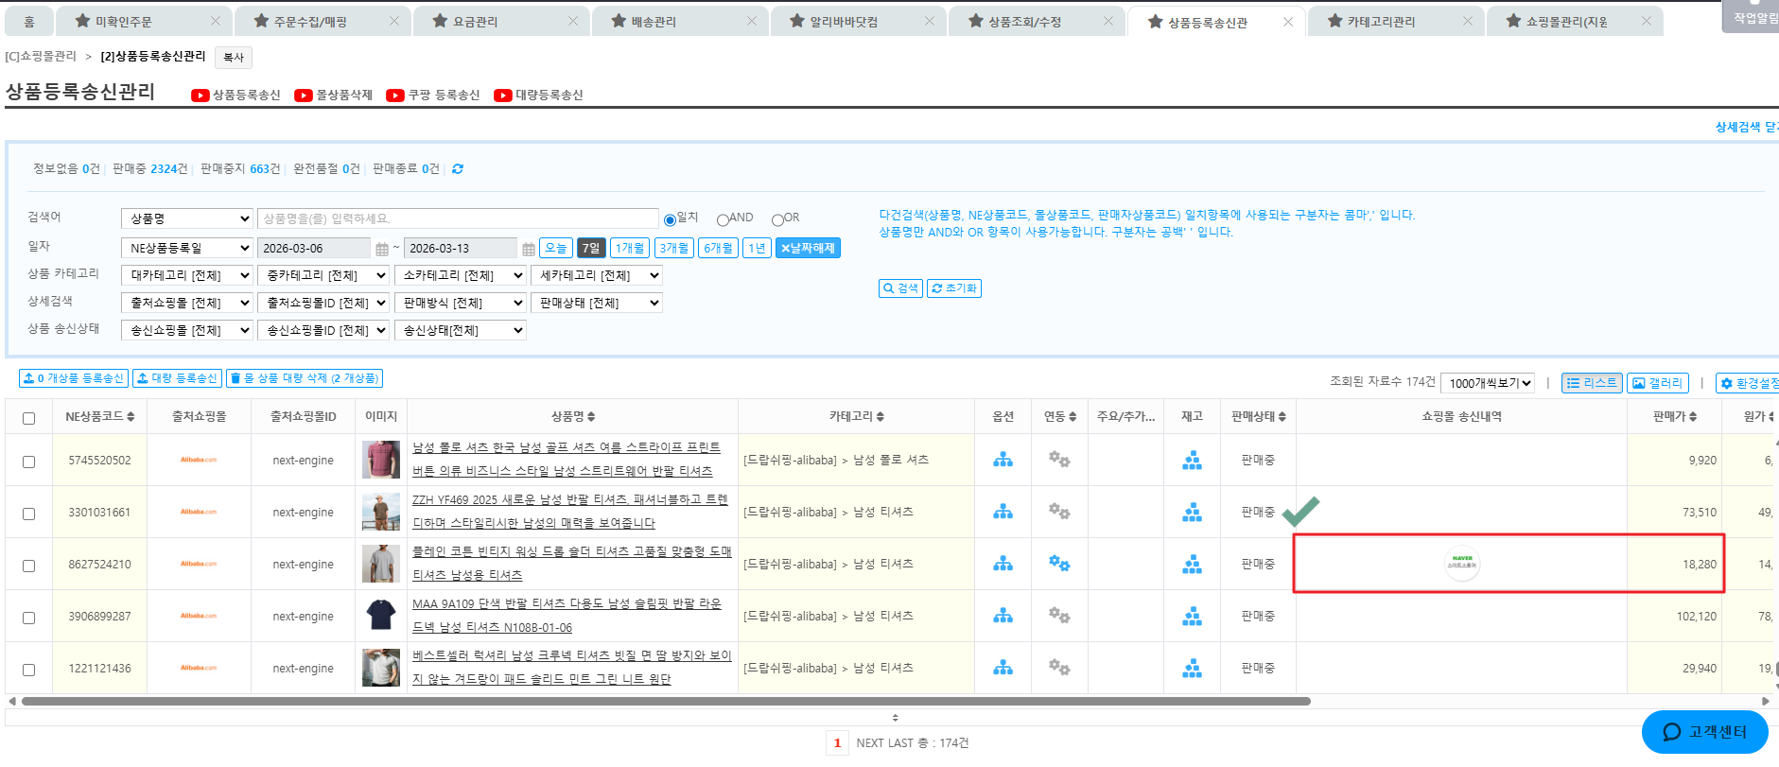The width and height of the screenshot is (1779, 767).
Task: Click 재고 icon for product 3906899287
Action: (1192, 617)
